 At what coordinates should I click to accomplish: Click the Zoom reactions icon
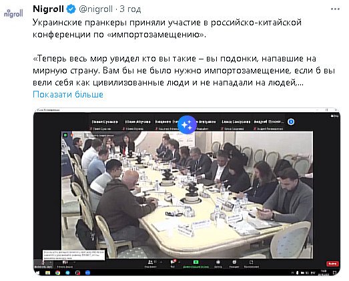pyautogui.click(x=234, y=262)
